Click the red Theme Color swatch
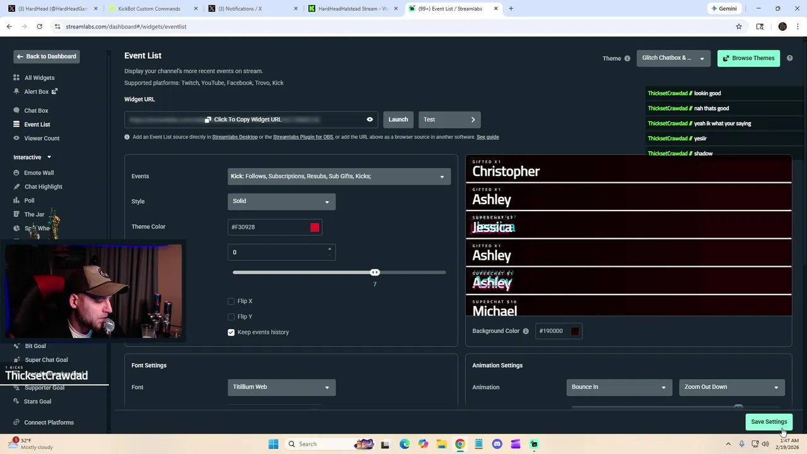Viewport: 807px width, 454px height. (x=315, y=228)
